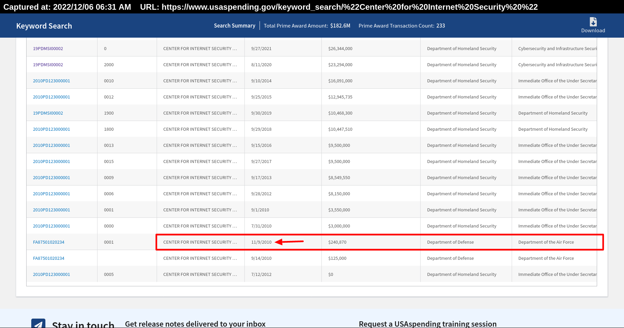Open award 2010PD123000001 with mod 0013
Screen dimensions: 624x328
(51, 145)
